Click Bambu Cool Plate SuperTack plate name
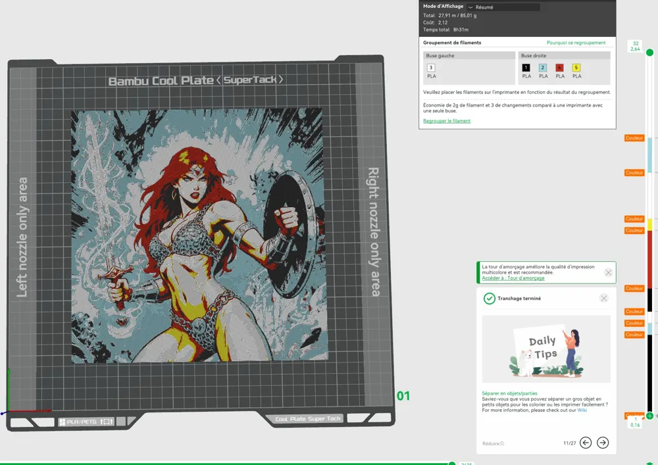Viewport: 658px width, 465px height. click(195, 80)
